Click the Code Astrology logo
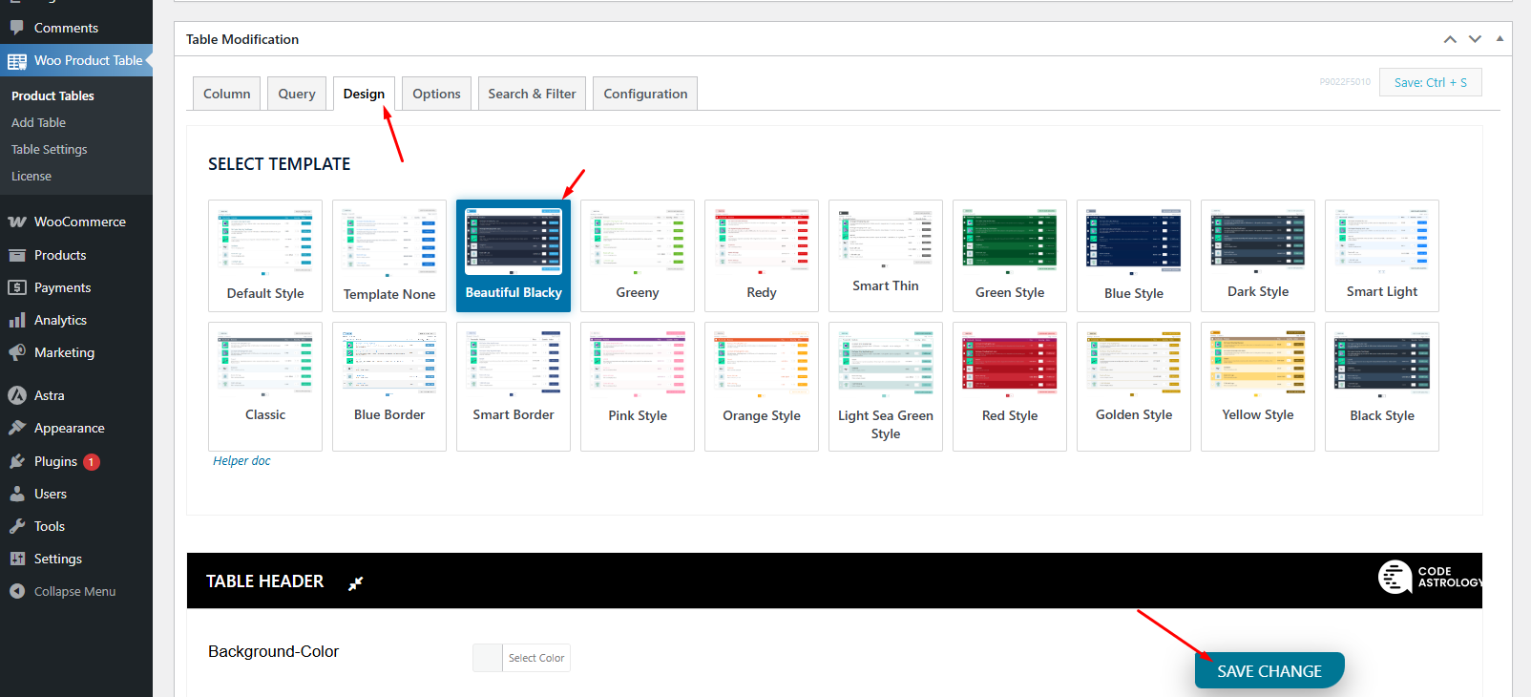 tap(1430, 577)
